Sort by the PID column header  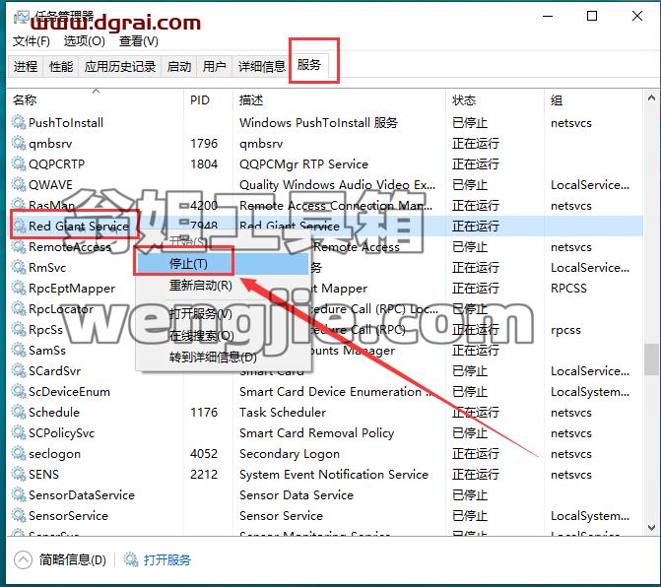point(208,100)
